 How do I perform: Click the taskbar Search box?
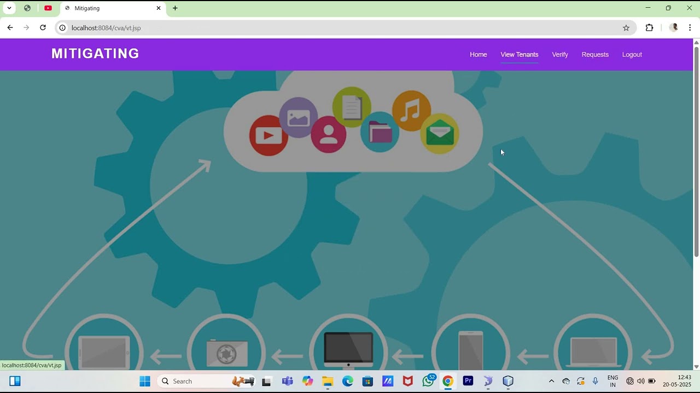point(207,381)
